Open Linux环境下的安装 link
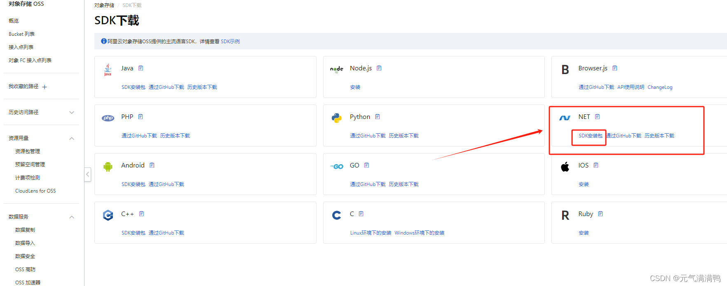This screenshot has height=286, width=727. (371, 233)
